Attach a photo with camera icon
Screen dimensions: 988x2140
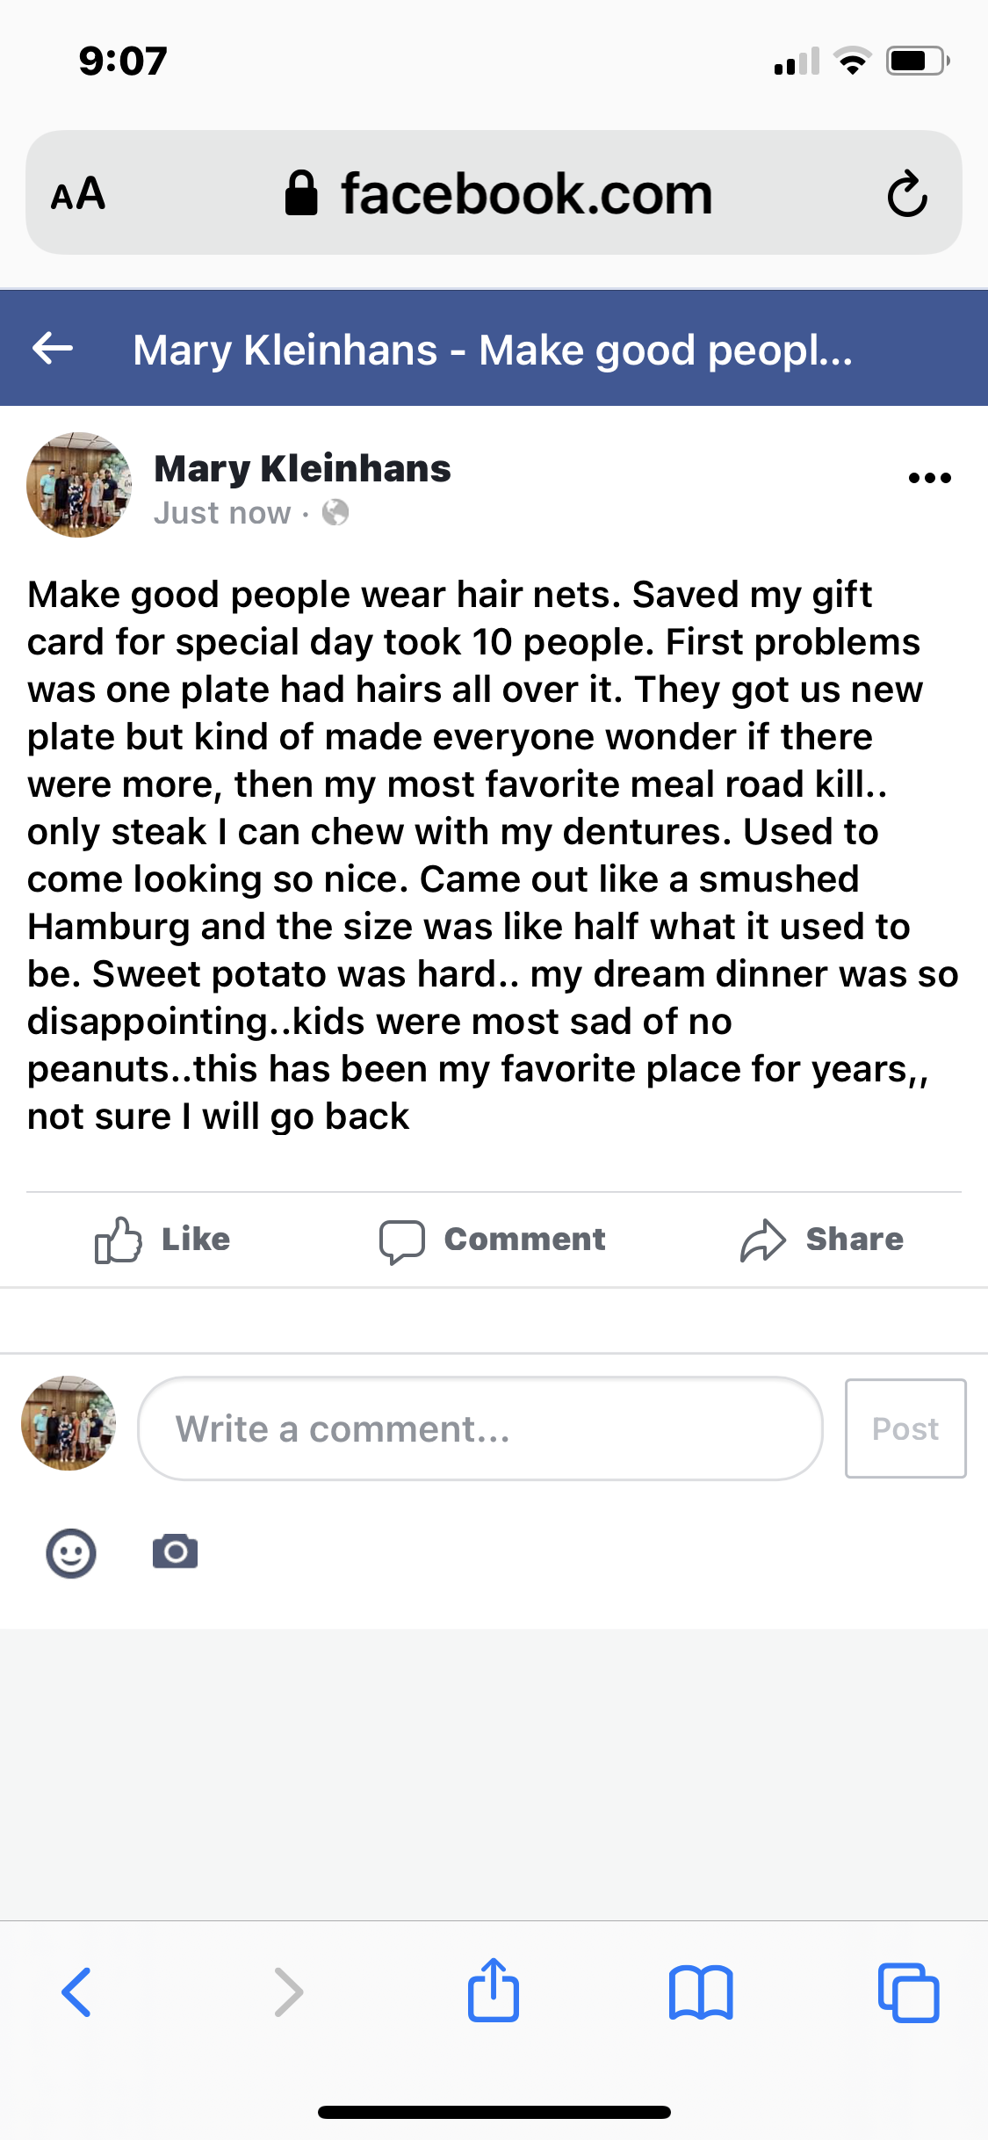[175, 1552]
